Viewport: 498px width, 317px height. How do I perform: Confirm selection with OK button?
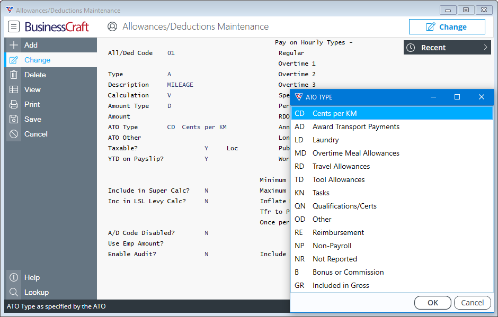[x=433, y=303]
